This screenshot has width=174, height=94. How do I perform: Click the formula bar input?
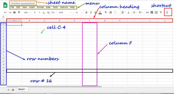pyautogui.click(x=90, y=17)
